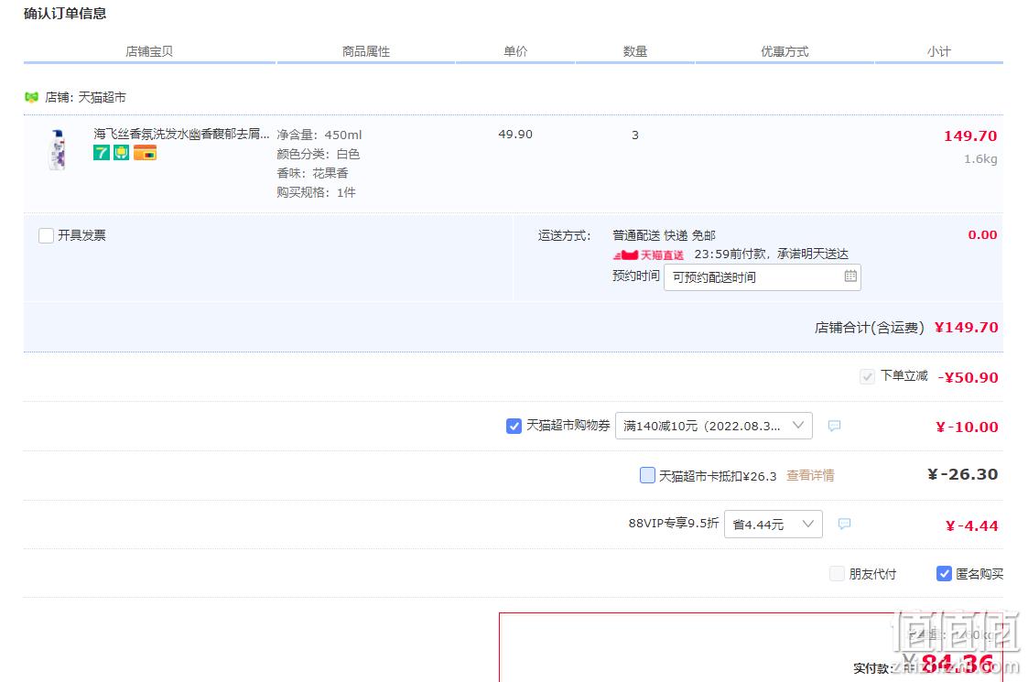Click the unit price 49.90
This screenshot has width=1028, height=682.
coord(515,135)
